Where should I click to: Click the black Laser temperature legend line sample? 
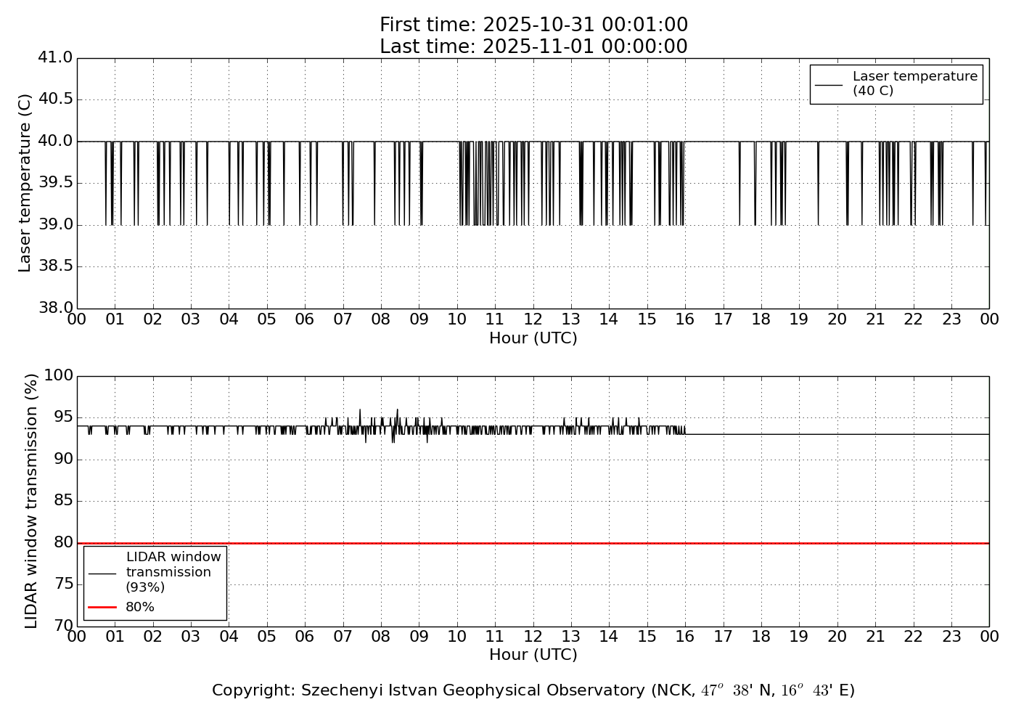pos(828,84)
